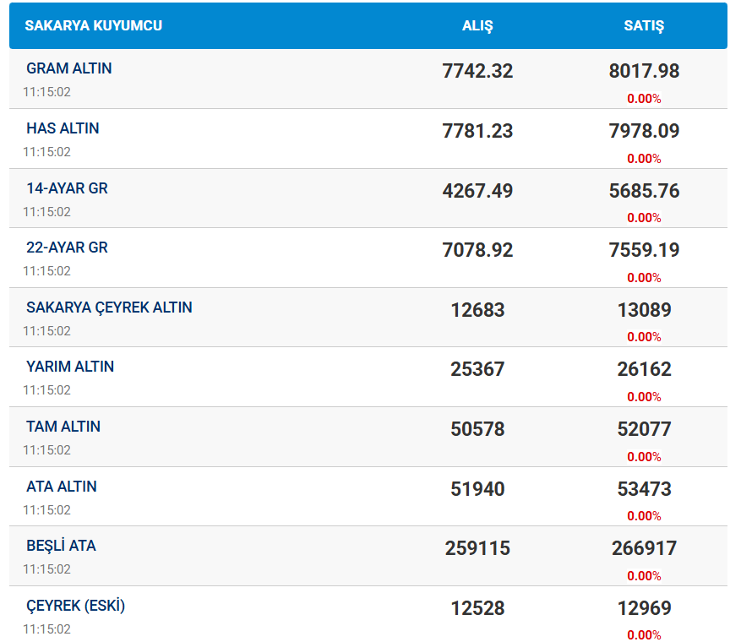Click GRAM ALTIN buying price 7742.32
Screen dimensions: 741x642
(477, 72)
